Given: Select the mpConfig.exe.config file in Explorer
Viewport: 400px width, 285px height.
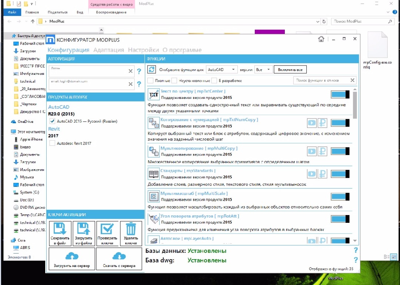Looking at the screenshot, I should [378, 50].
